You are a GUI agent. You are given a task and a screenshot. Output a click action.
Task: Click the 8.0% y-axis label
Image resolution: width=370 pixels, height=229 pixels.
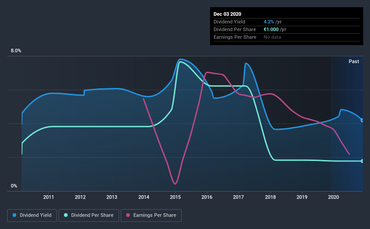[x=16, y=50]
